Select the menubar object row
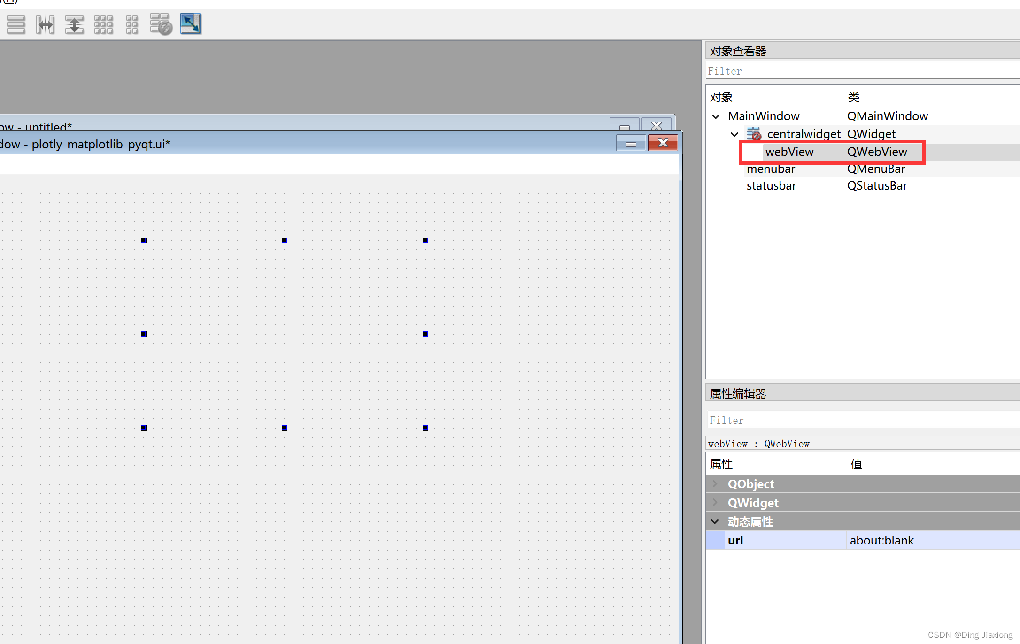The width and height of the screenshot is (1020, 644). [771, 169]
